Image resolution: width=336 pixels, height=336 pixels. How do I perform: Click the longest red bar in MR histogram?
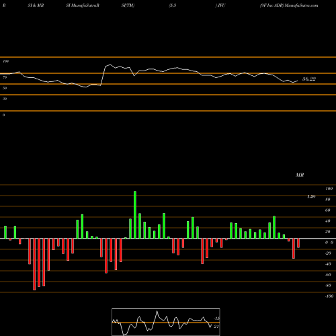(x=34, y=264)
